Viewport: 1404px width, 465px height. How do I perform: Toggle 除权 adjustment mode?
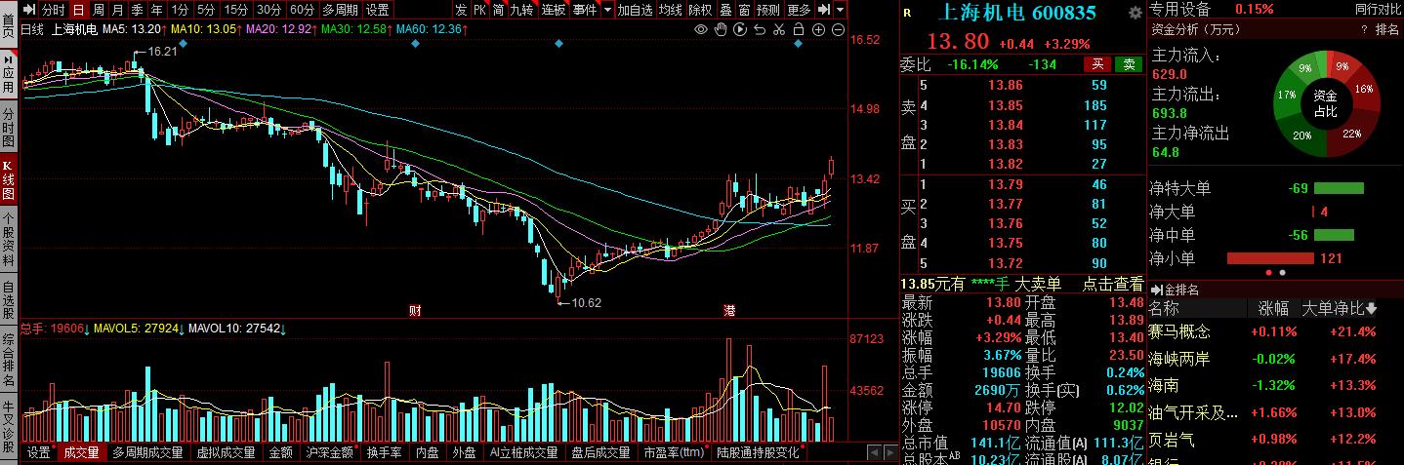(x=700, y=10)
